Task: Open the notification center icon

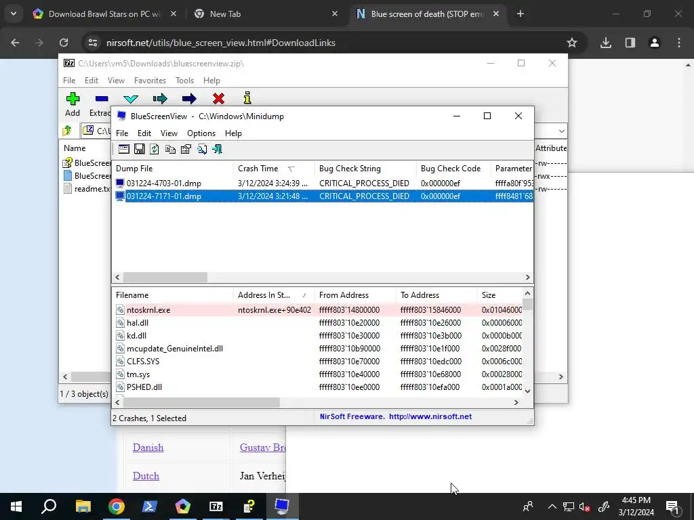Action: point(672,506)
